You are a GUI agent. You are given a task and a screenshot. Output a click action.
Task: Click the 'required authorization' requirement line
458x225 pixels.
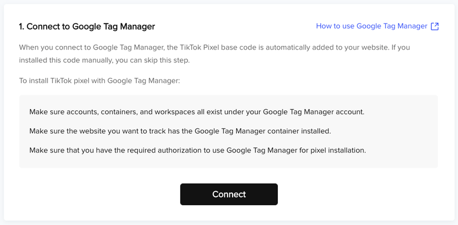click(x=197, y=151)
